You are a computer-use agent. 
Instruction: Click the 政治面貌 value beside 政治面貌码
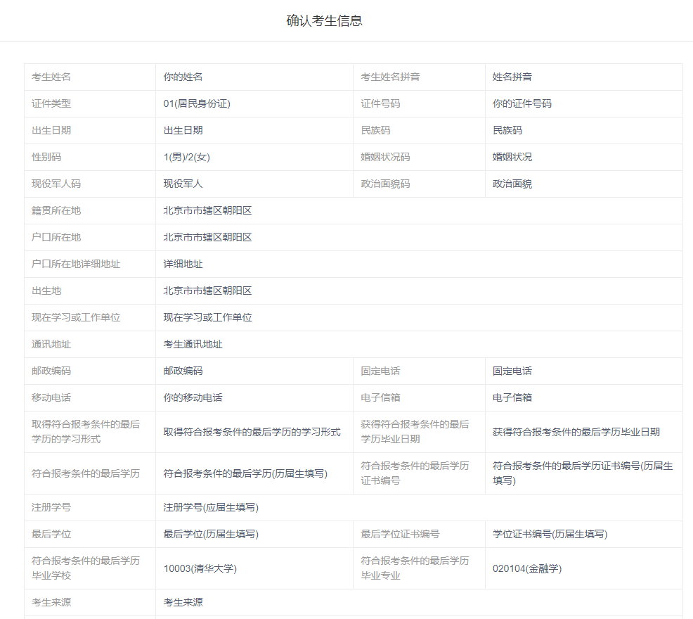512,184
